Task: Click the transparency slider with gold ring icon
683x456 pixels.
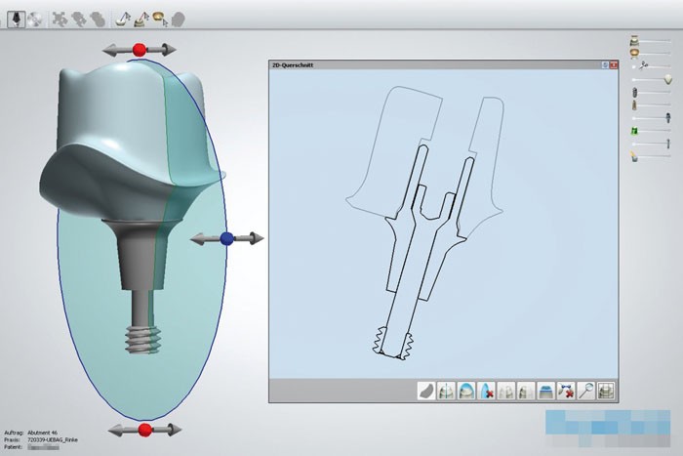Action: pos(650,53)
